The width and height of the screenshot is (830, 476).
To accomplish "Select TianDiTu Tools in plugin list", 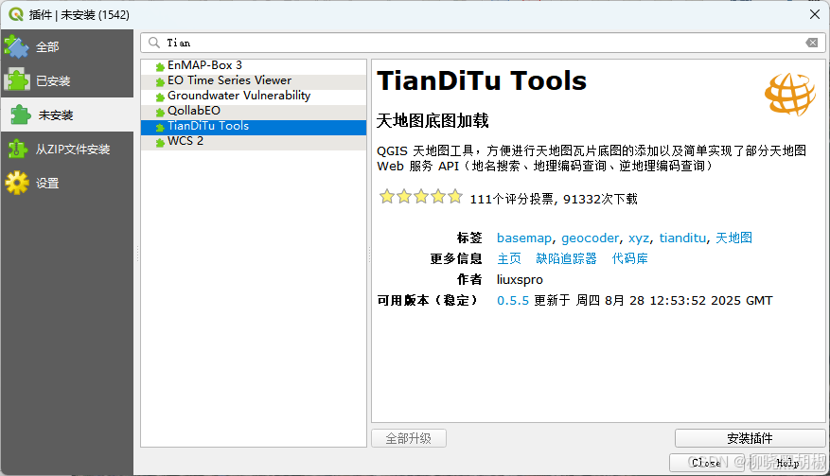I will pos(254,126).
